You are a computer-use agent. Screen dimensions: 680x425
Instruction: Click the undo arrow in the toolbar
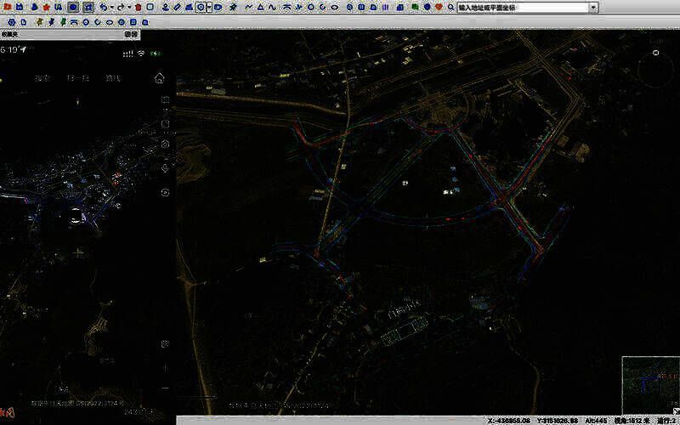tap(102, 7)
